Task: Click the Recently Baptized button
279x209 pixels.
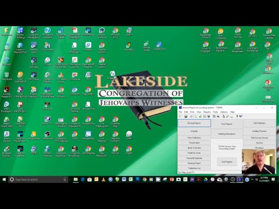Action: pos(194,158)
